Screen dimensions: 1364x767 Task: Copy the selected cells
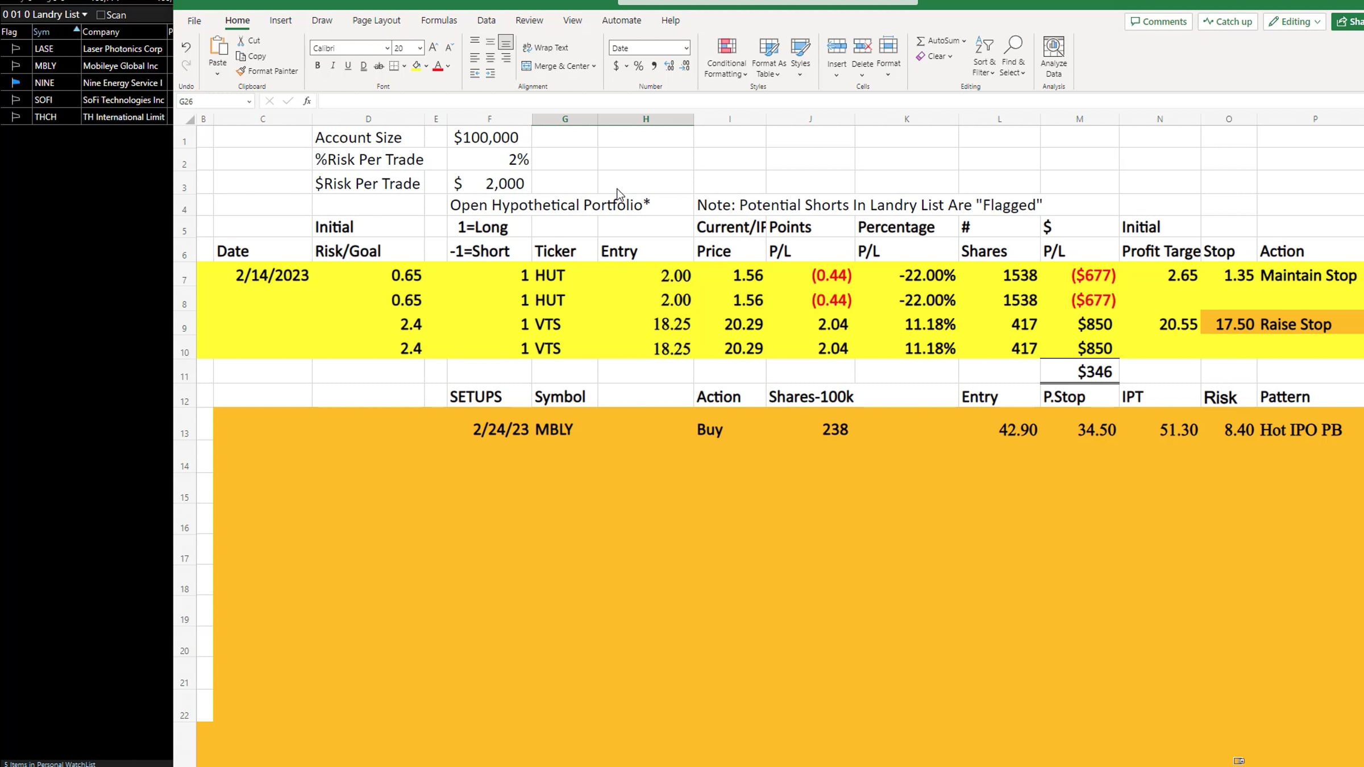point(251,56)
